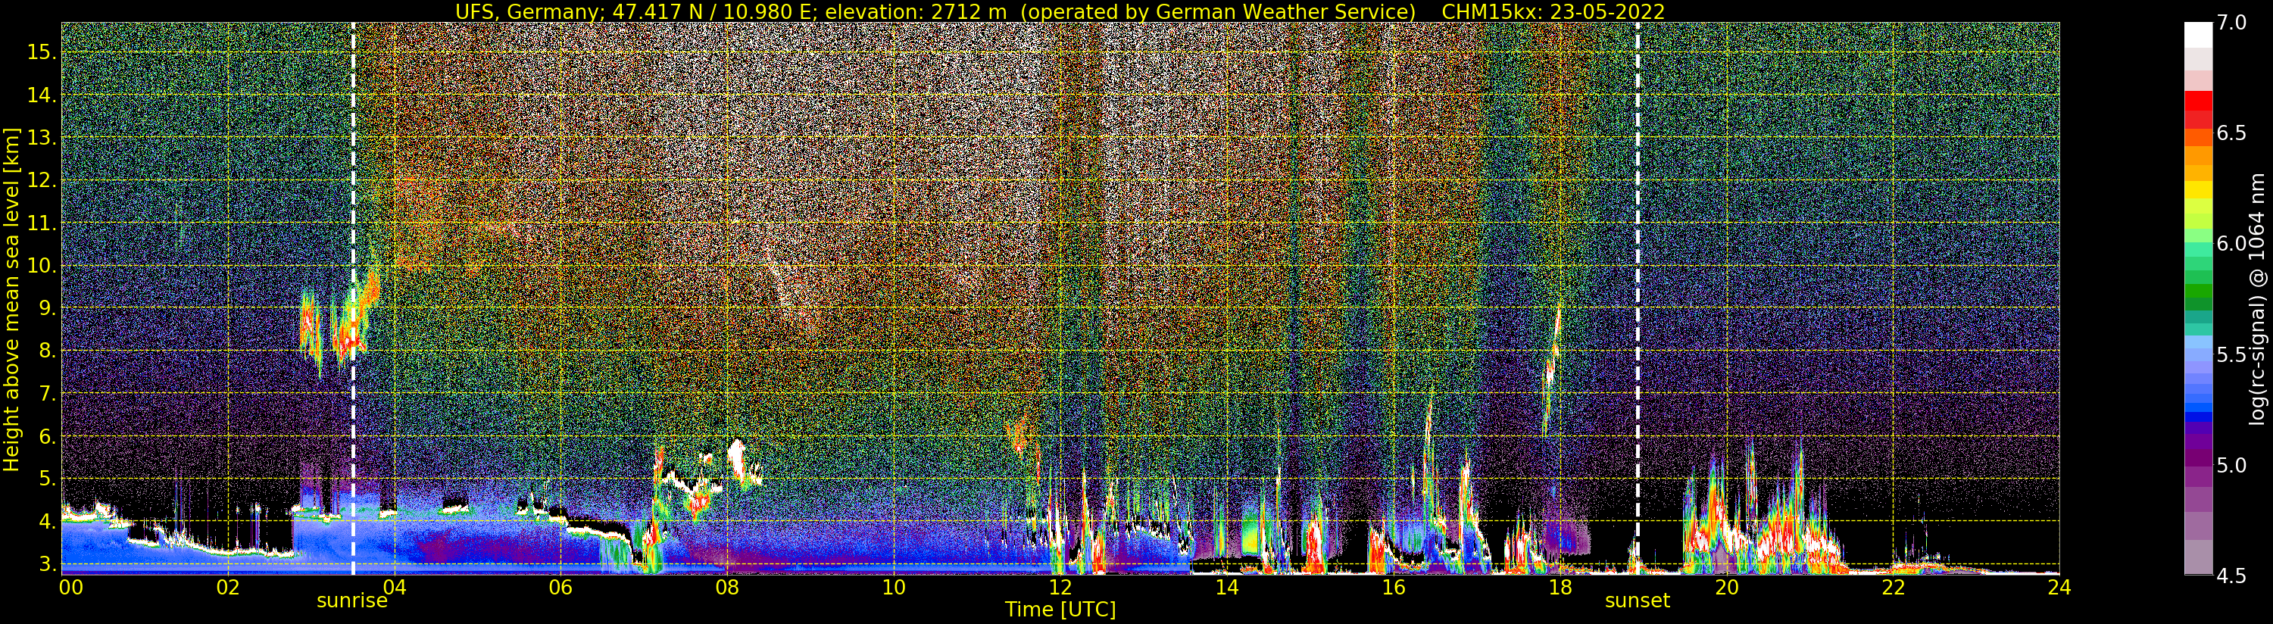Click the '6.0' colorbar tick label
Viewport: 2273px width, 624px height.
pos(2231,244)
